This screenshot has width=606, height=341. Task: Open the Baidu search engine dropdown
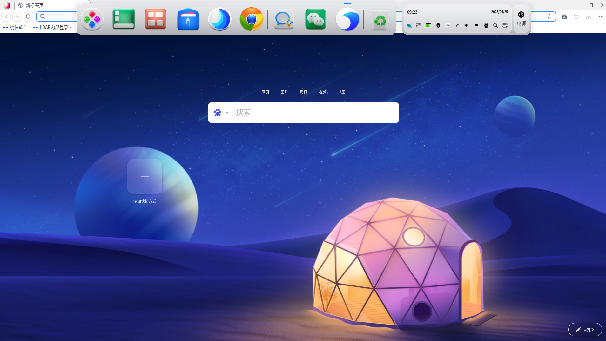(227, 113)
